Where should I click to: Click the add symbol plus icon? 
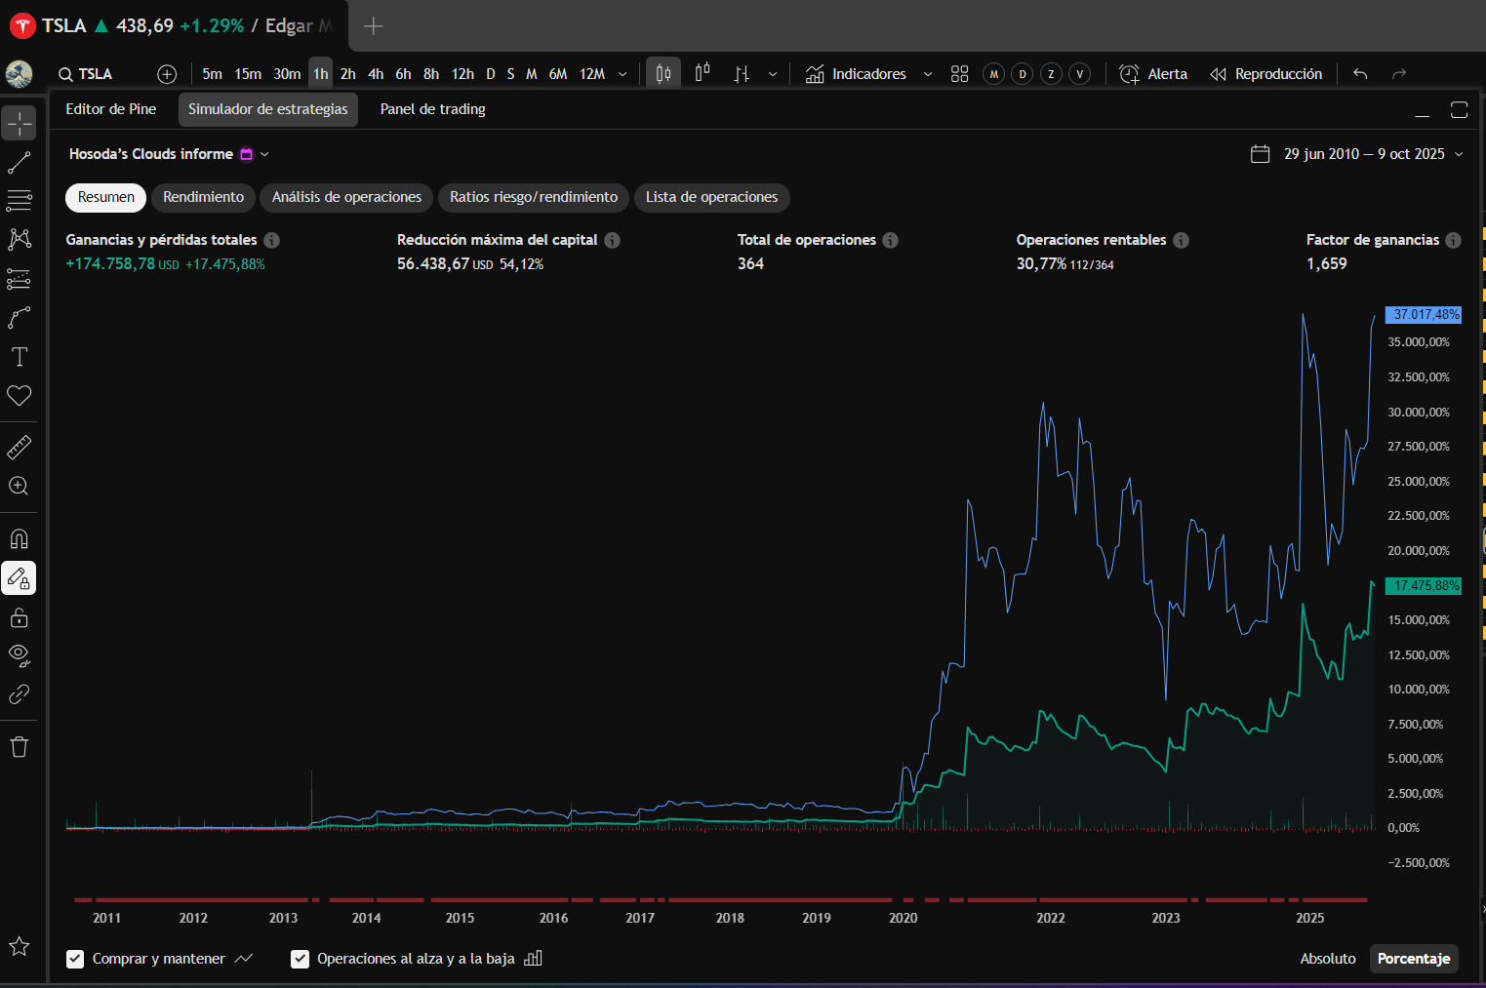167,74
